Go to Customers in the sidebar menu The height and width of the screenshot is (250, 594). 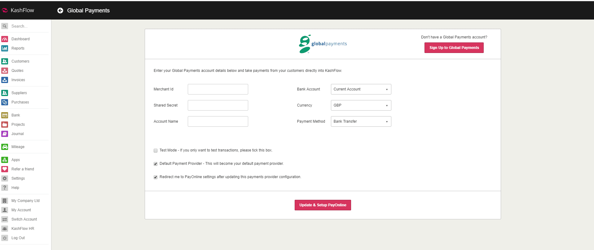[x=20, y=61]
